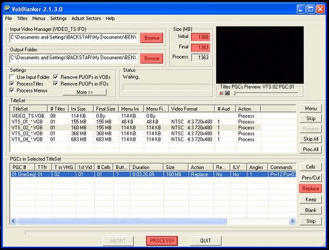Screen dimensions: 329x250
Task: Click the Initial size value 1368
Action: click(200, 37)
